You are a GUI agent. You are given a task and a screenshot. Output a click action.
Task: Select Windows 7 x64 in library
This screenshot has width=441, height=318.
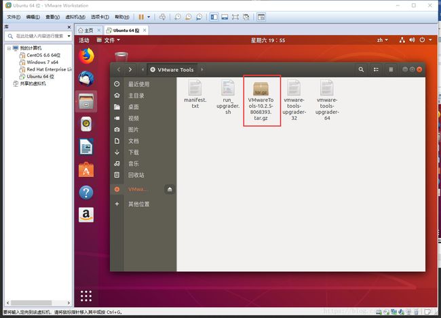(39, 62)
